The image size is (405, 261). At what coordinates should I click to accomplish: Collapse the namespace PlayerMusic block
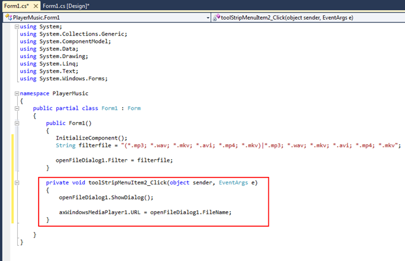pyautogui.click(x=17, y=94)
